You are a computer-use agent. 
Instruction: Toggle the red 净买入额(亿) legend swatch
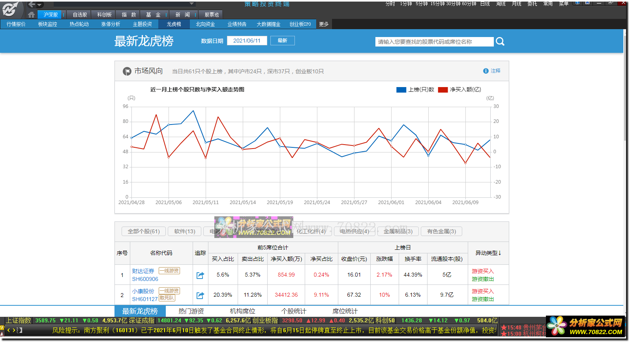[443, 90]
